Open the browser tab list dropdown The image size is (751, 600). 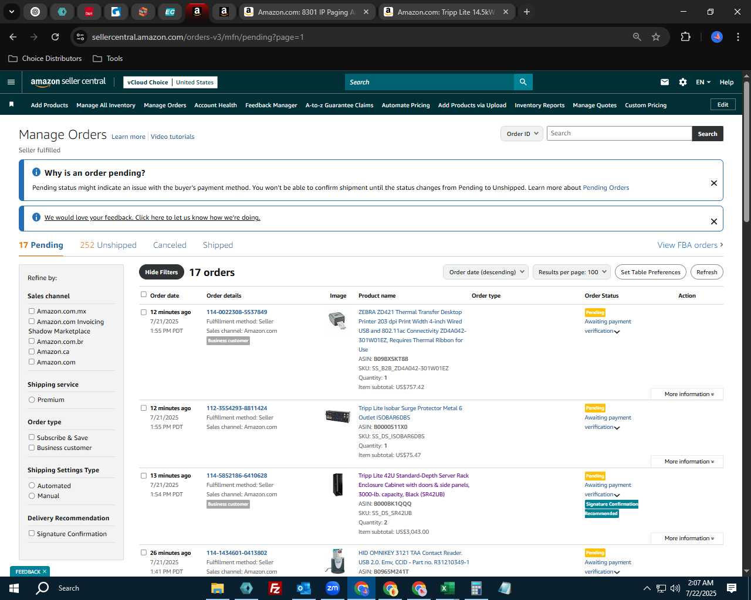coord(12,12)
